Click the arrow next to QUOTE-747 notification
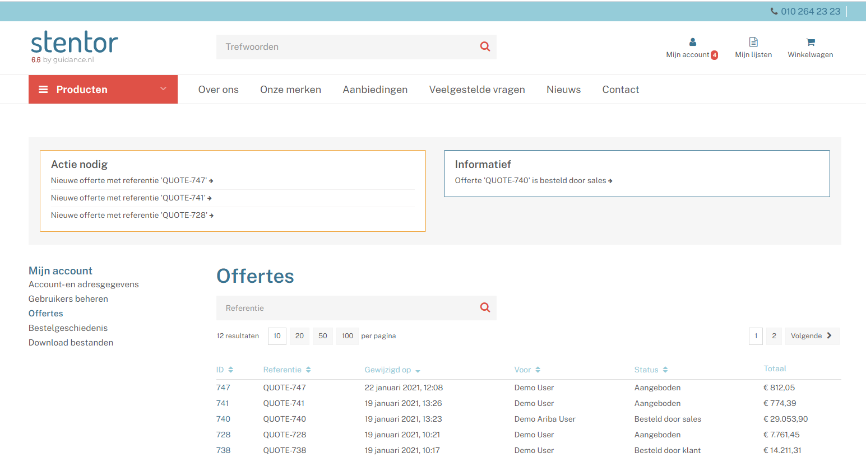 click(x=211, y=181)
